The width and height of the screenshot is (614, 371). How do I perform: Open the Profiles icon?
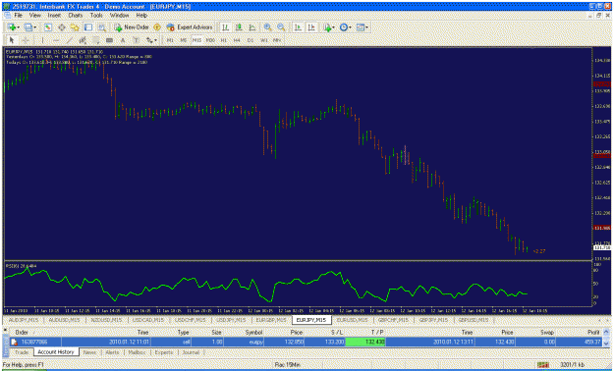point(28,27)
